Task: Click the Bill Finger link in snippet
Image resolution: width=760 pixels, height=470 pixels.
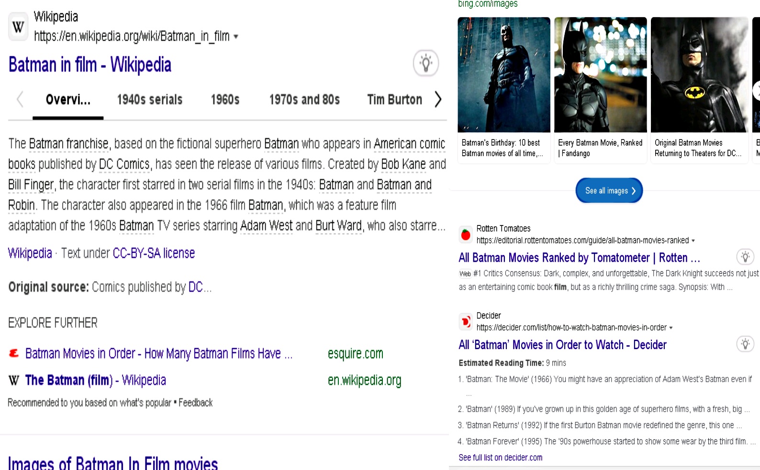Action: click(31, 185)
